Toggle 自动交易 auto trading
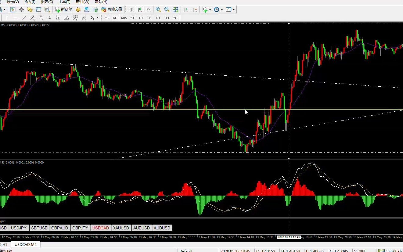 tap(112, 9)
